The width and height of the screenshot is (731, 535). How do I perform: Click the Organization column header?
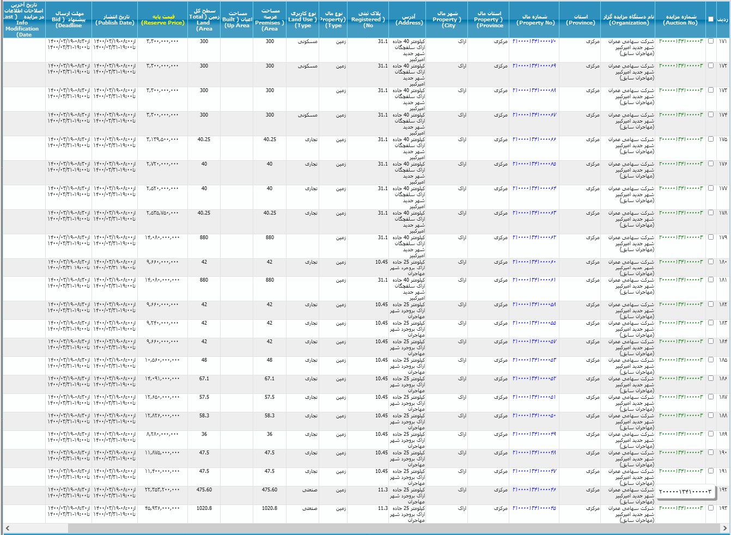tap(629, 20)
